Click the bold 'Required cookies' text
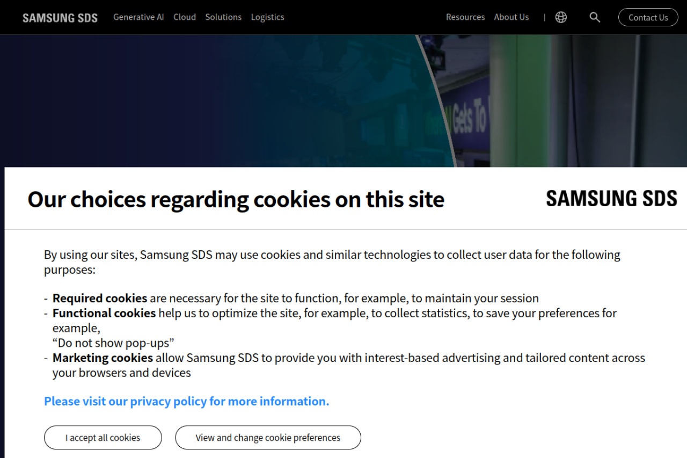687x458 pixels. (x=100, y=298)
